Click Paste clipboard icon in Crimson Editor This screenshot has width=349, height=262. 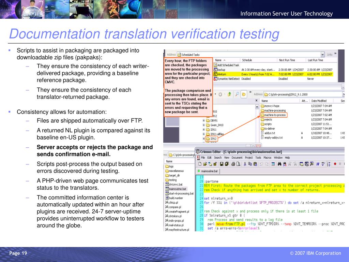tap(255, 164)
